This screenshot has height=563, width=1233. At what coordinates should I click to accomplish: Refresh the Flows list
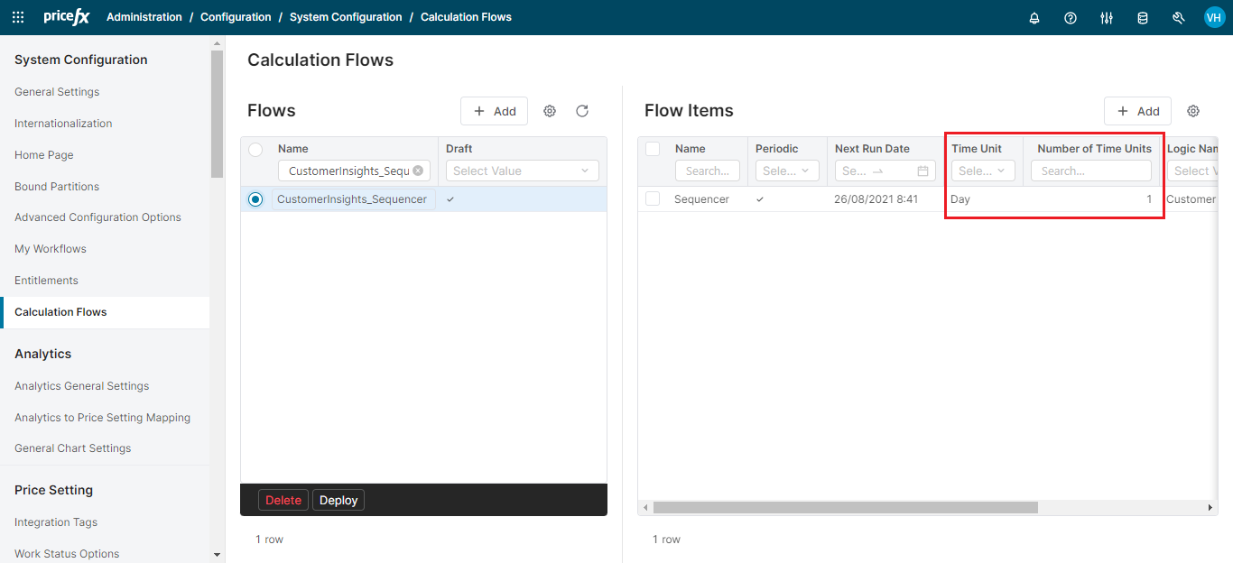coord(582,111)
